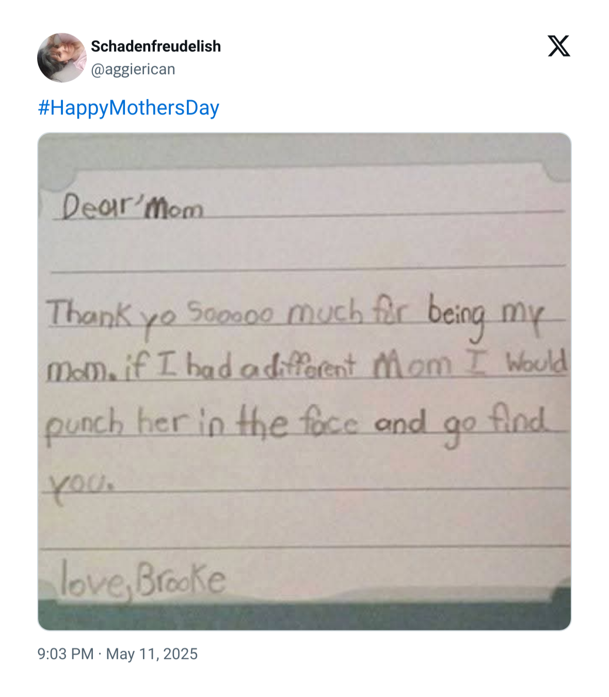Open the 9:03 PM timestamp link
609x697 pixels.
[x=66, y=654]
